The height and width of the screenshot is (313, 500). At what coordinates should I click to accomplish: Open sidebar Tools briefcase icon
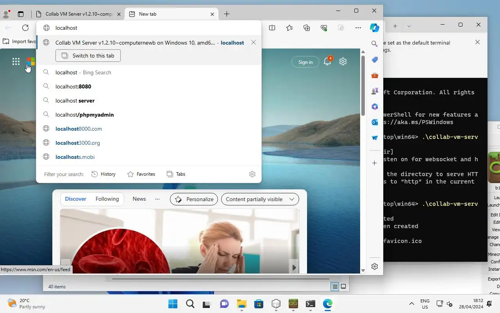tap(375, 75)
